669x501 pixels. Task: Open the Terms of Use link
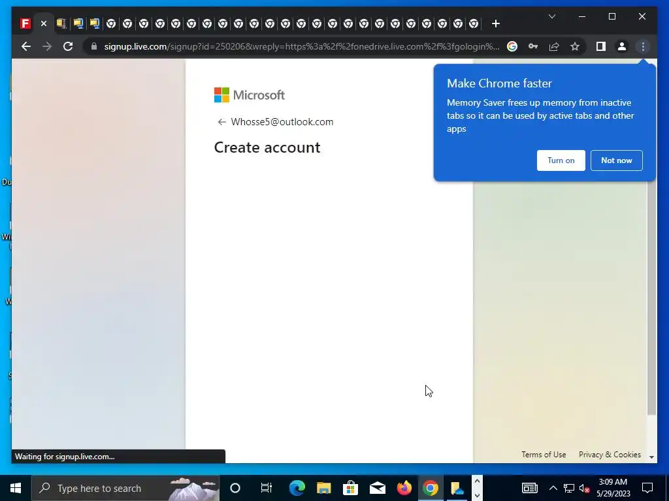pyautogui.click(x=544, y=455)
